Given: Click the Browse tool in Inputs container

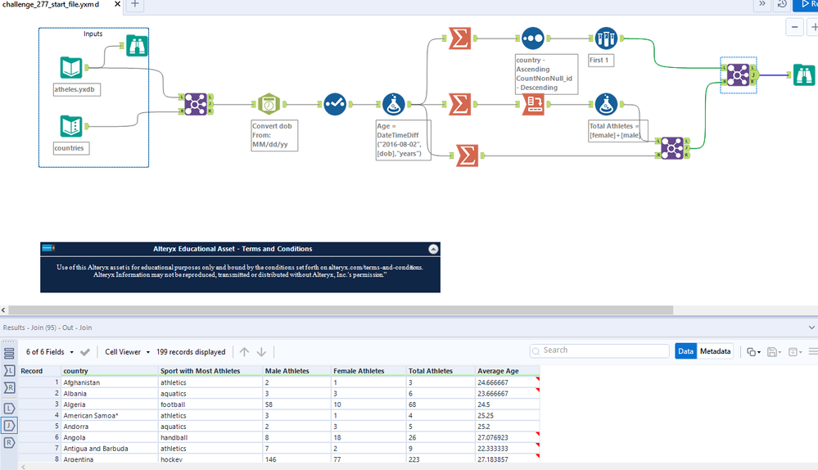Looking at the screenshot, I should 137,46.
